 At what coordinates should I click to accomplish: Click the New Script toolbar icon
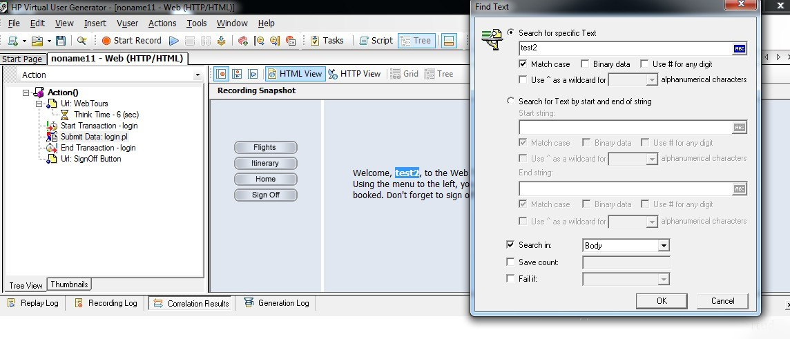12,41
